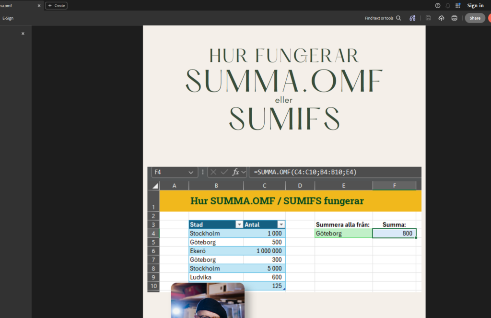The height and width of the screenshot is (318, 491).
Task: Click the orange circle beside Share
Action: pos(490,18)
